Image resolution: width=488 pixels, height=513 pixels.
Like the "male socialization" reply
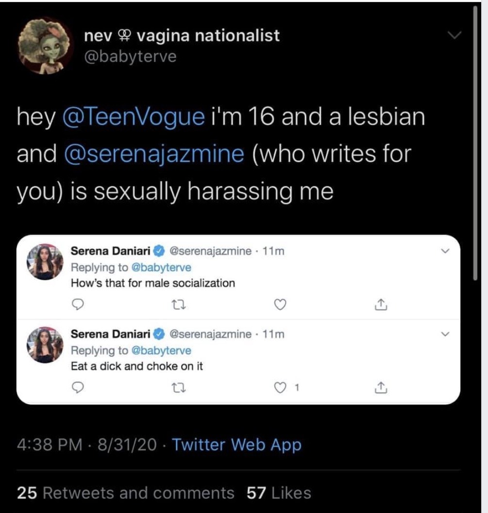point(279,305)
